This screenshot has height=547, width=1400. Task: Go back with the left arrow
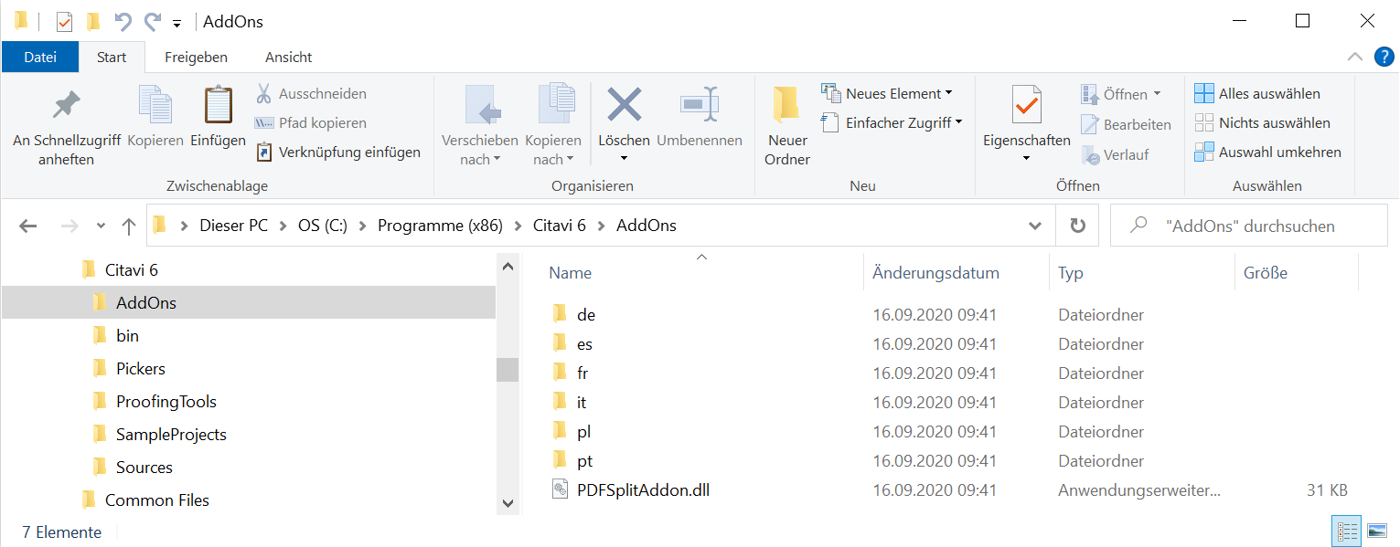28,226
